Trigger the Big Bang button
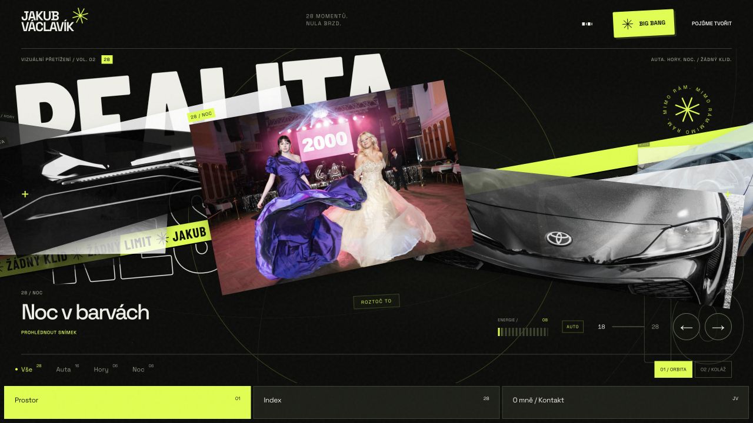 (644, 23)
